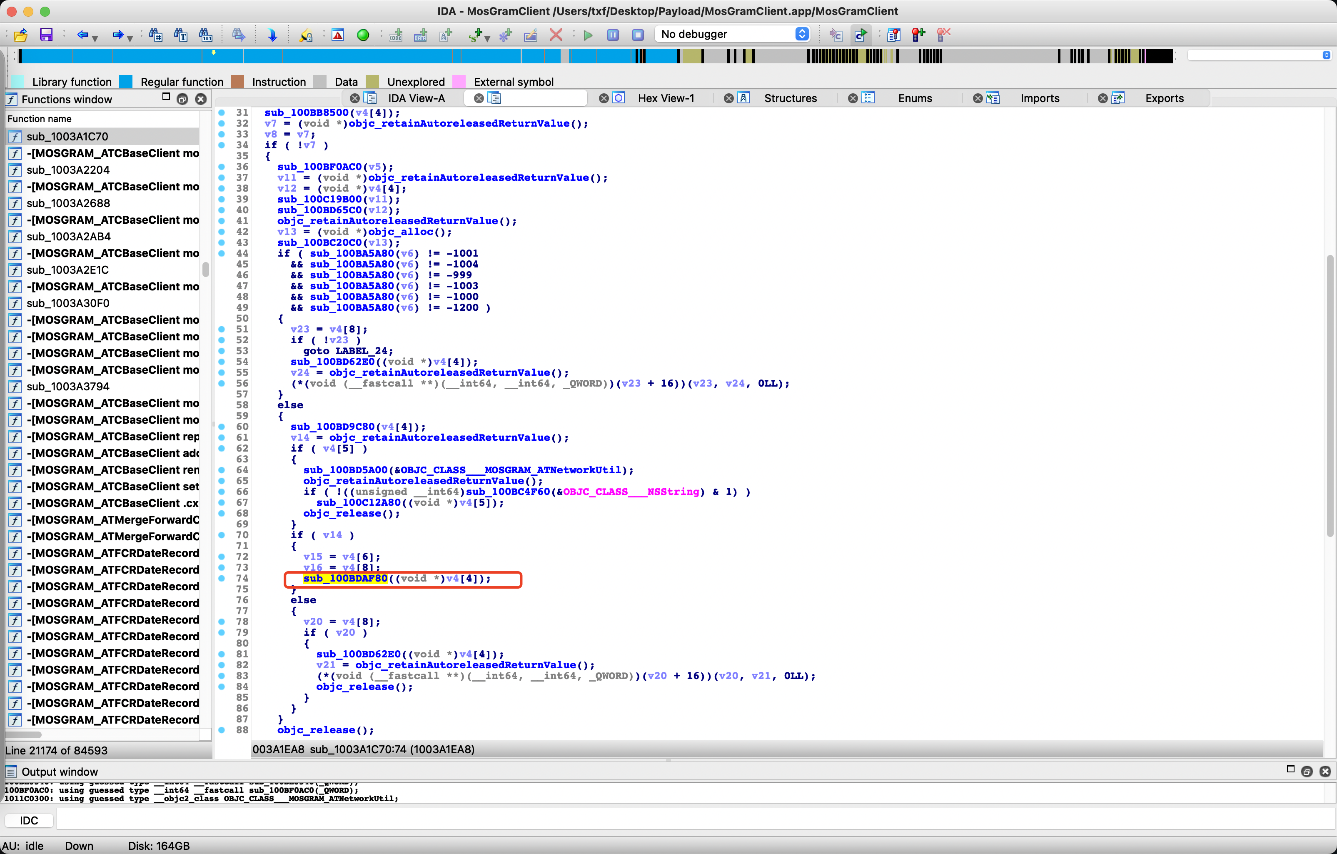Click the create string 'A+' icon
Image resolution: width=1337 pixels, height=854 pixels.
click(446, 35)
